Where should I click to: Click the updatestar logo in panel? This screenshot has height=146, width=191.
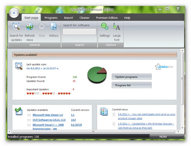pyautogui.click(x=164, y=67)
